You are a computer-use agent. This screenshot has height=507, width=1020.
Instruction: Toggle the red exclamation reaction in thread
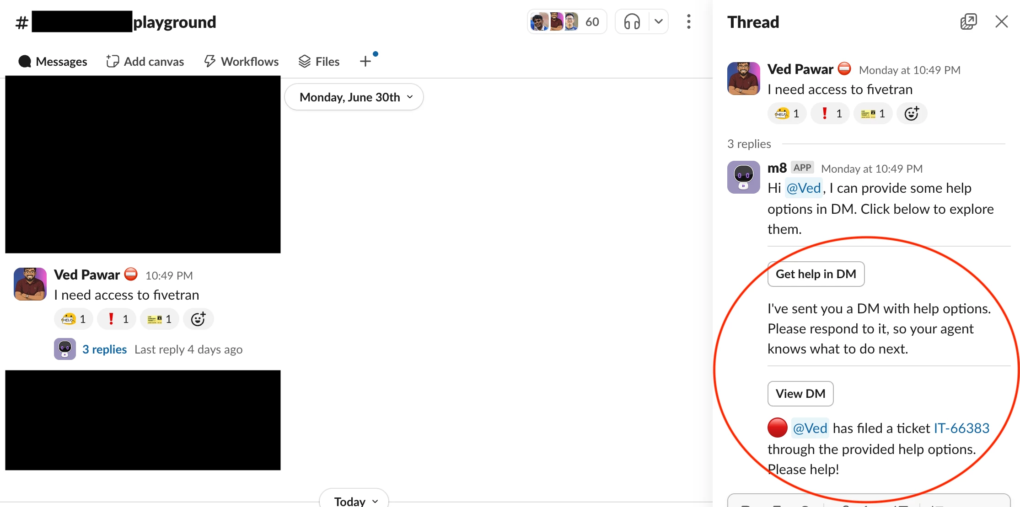pyautogui.click(x=830, y=114)
